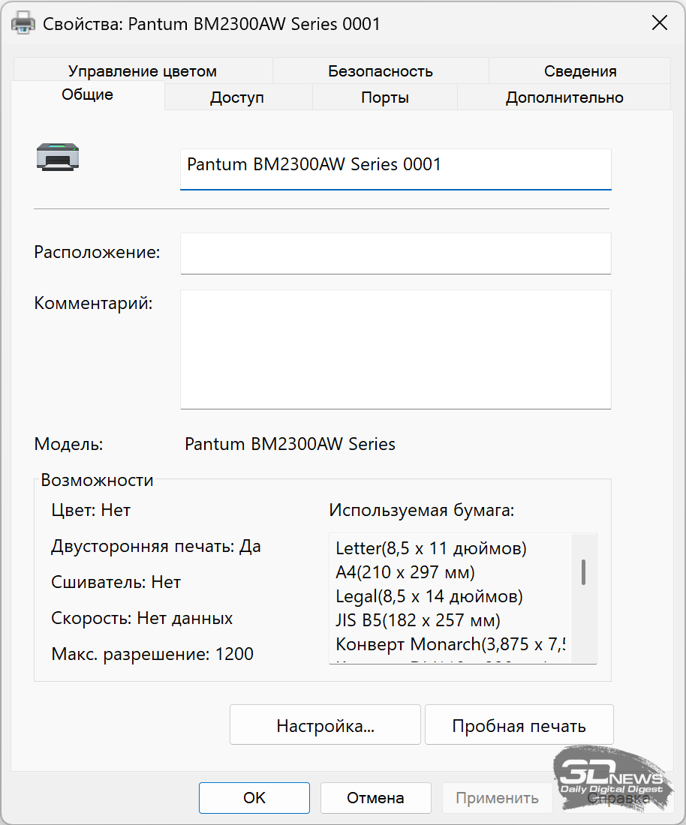This screenshot has width=686, height=825.
Task: Click the large printer icon beside name field
Action: click(58, 157)
